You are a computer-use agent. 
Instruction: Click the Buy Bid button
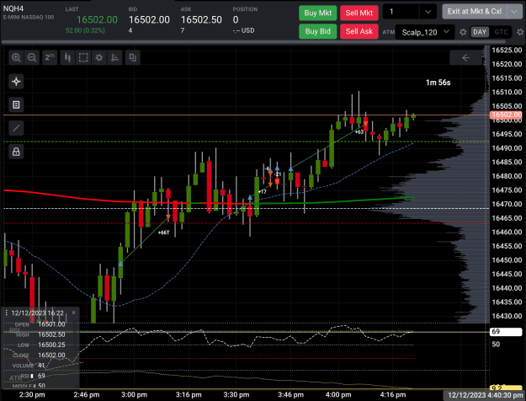coord(317,31)
